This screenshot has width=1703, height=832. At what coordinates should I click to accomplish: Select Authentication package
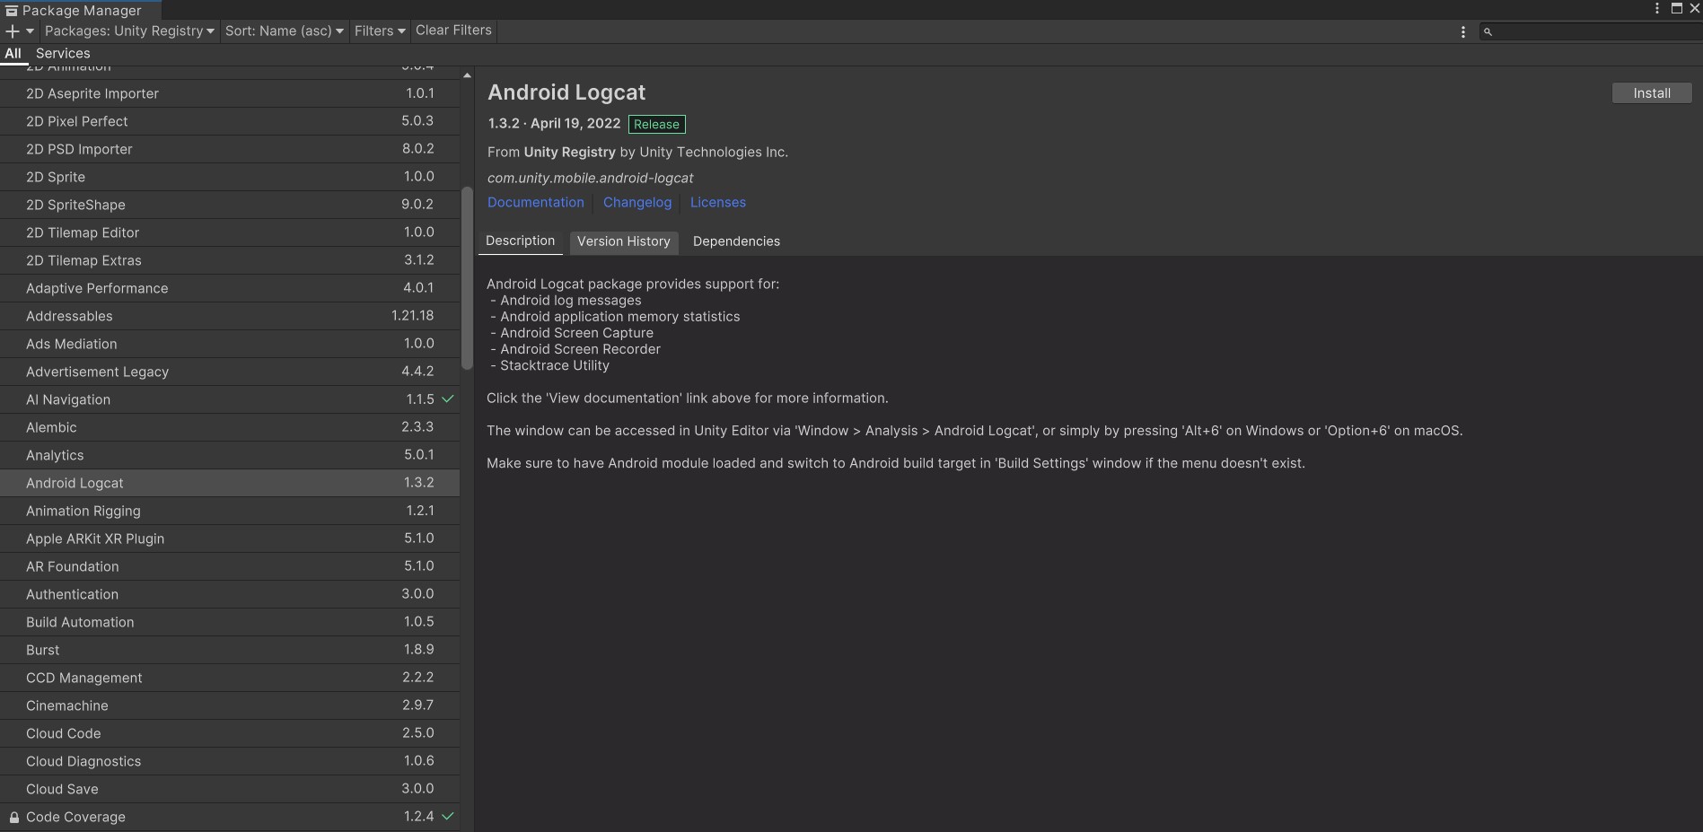(x=230, y=594)
